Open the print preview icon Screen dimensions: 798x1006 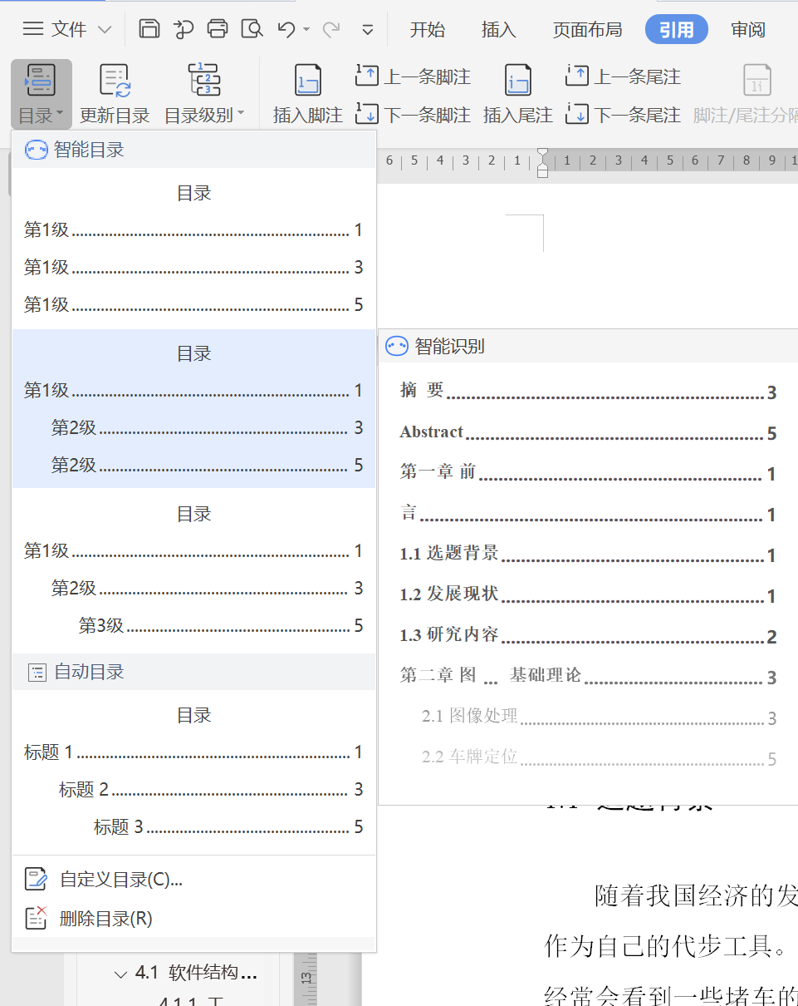pyautogui.click(x=252, y=29)
